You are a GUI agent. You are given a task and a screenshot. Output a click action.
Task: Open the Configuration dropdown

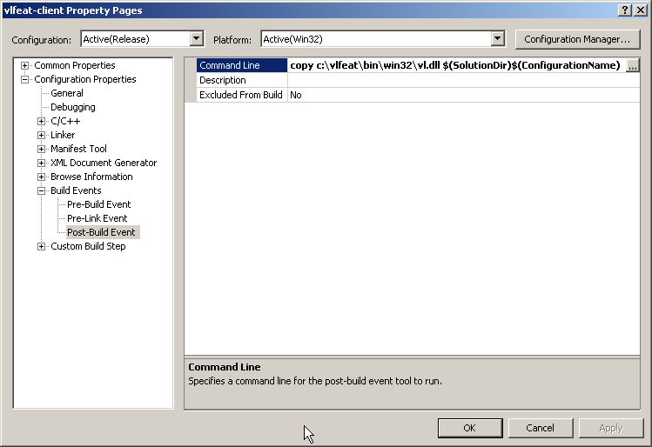point(196,39)
